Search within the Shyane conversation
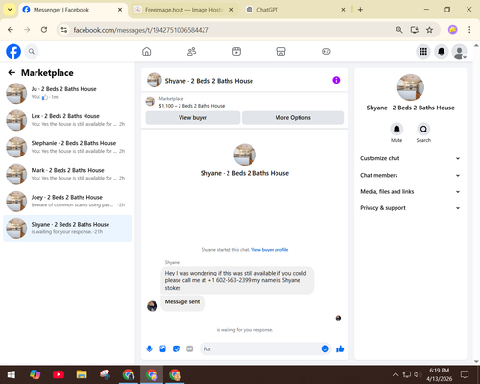Viewport: 480px width, 384px height. pos(423,130)
